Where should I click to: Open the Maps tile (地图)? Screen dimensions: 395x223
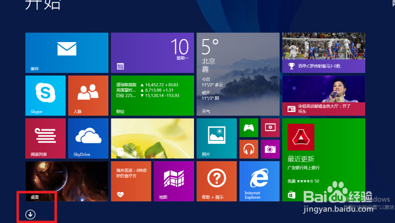[x=174, y=181]
